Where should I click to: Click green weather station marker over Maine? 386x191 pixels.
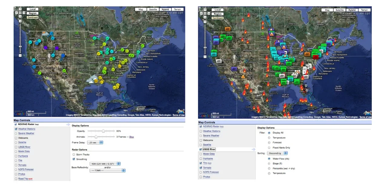pos(143,46)
